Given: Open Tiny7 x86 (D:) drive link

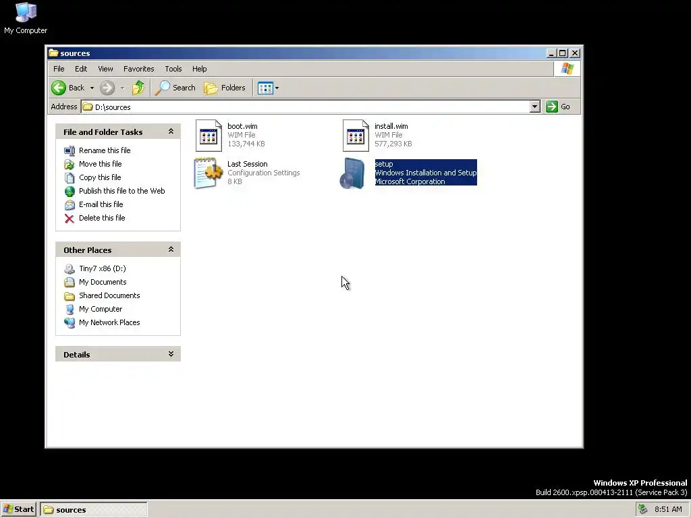Looking at the screenshot, I should [x=103, y=268].
